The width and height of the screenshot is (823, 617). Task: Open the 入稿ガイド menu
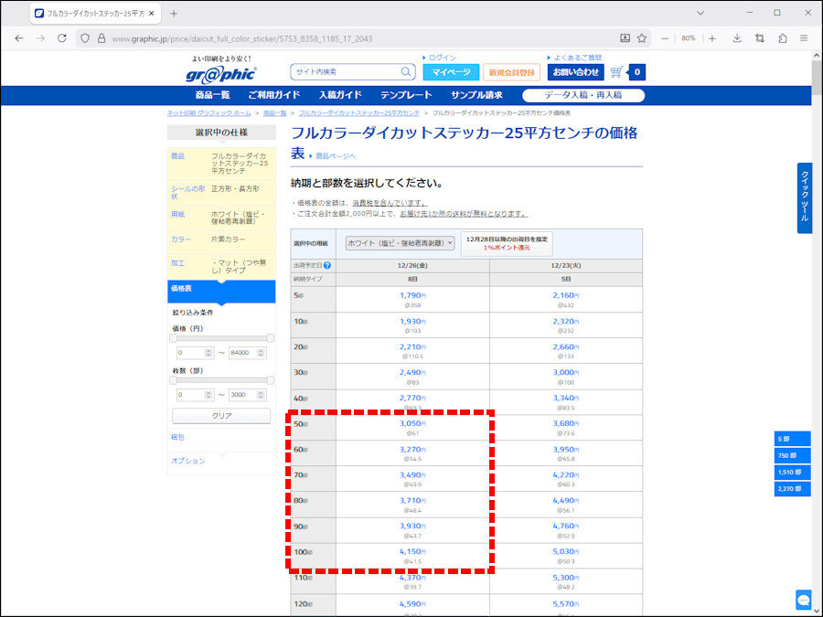340,95
